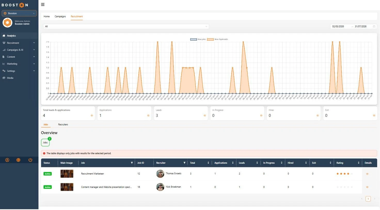Click the Recruitment Marketeer job thumbnail
The height and width of the screenshot is (210, 380).
pos(67,174)
